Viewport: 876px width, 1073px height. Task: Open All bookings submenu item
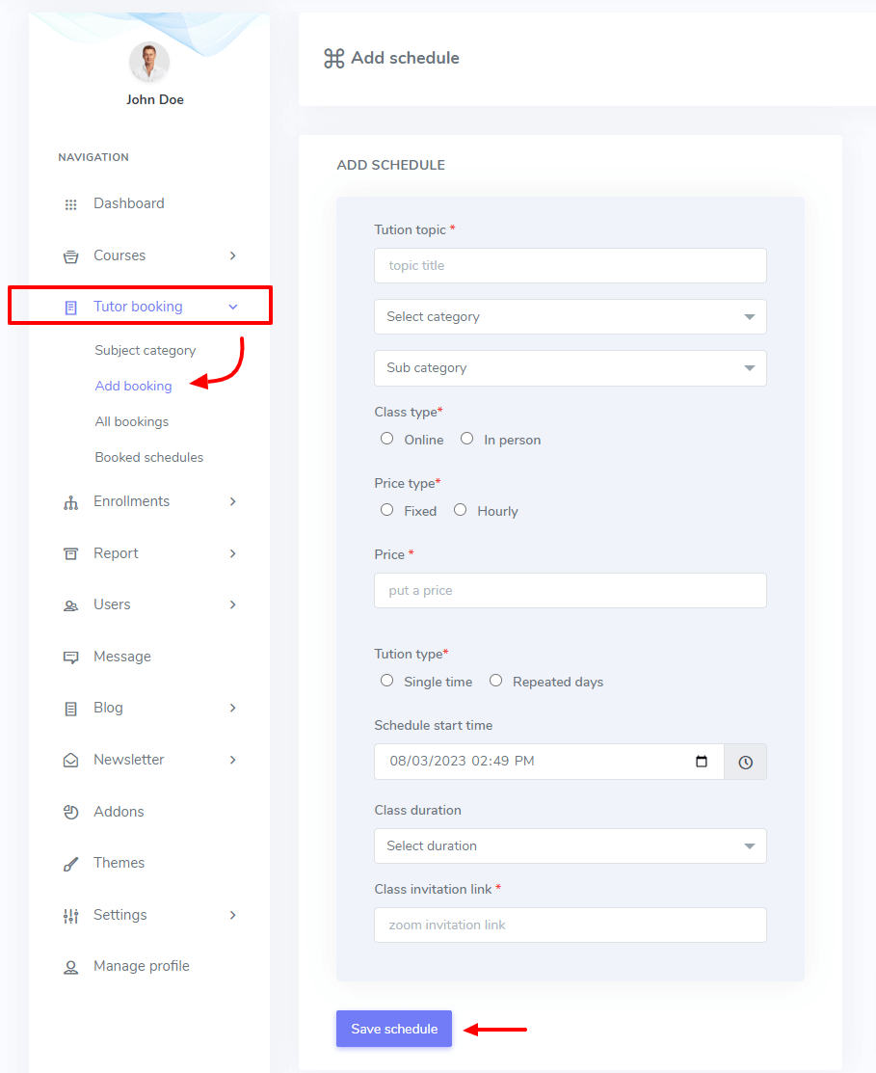[132, 421]
